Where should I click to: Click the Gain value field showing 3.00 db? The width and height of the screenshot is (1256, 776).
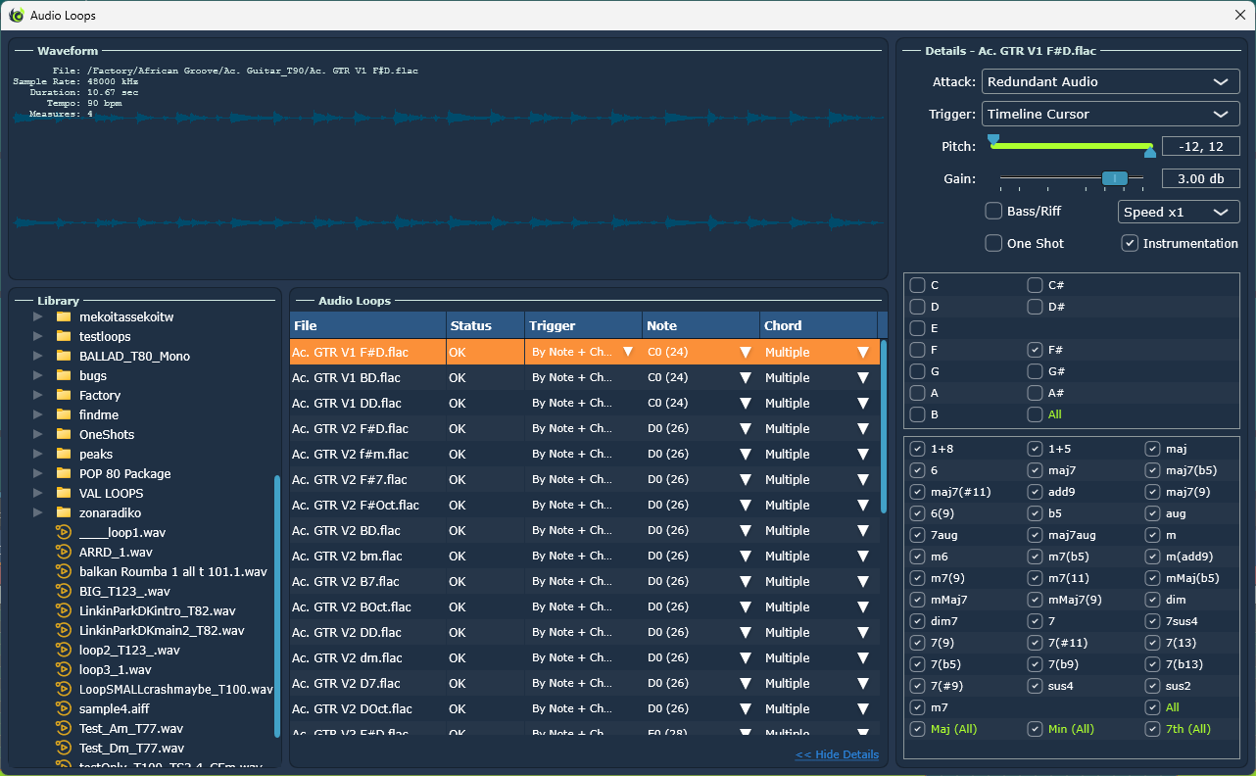tap(1200, 178)
